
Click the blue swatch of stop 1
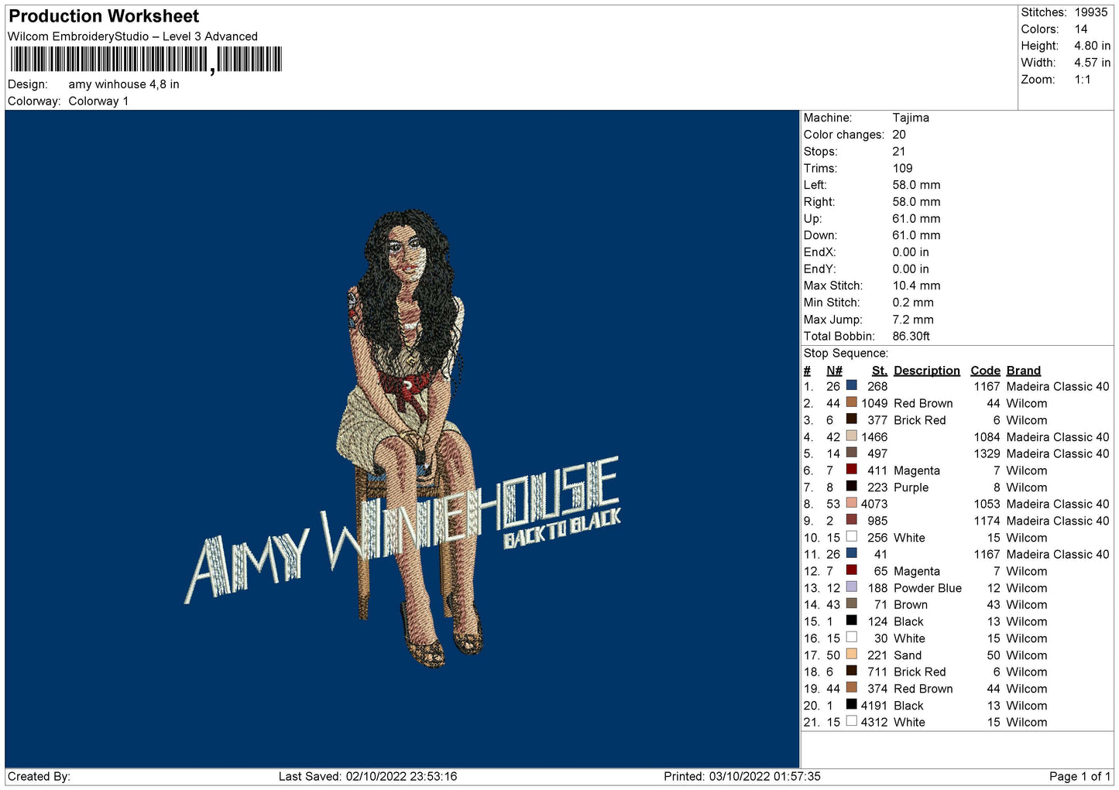pos(852,385)
